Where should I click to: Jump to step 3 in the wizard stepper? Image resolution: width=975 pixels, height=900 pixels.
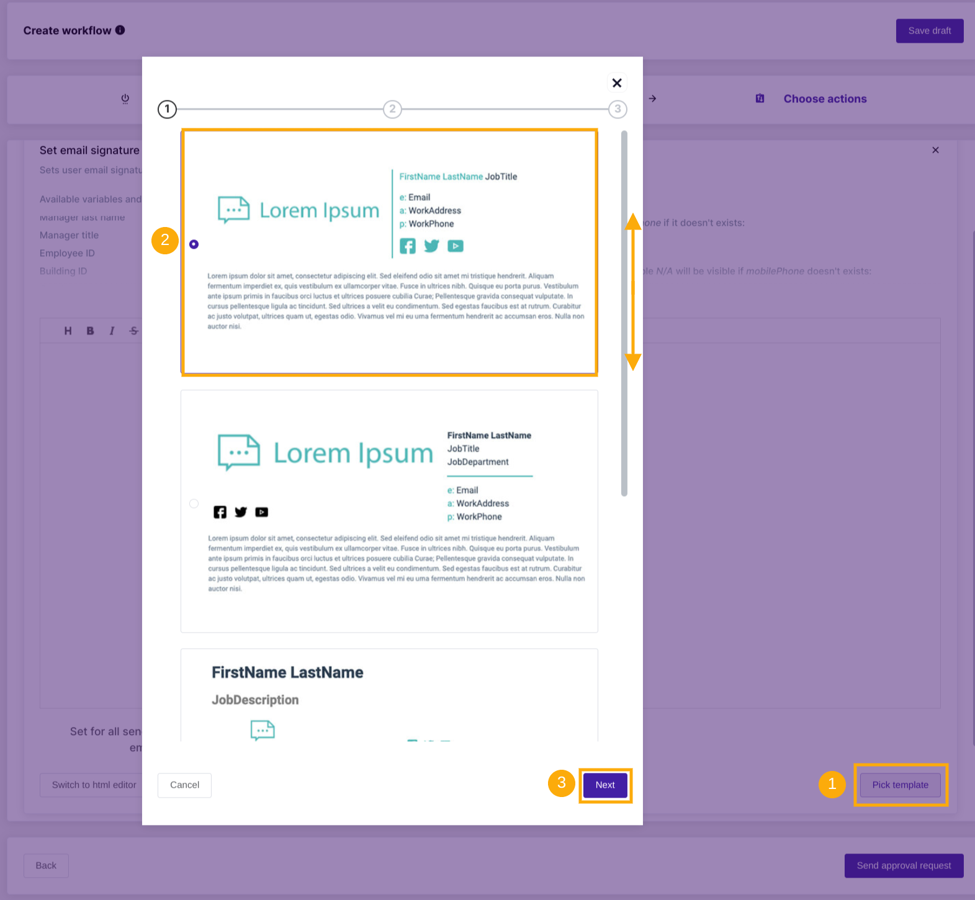pyautogui.click(x=618, y=109)
